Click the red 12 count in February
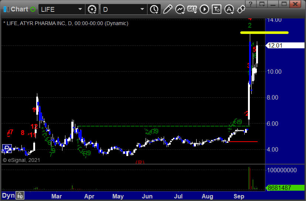The height and width of the screenshot is (201, 306). [34, 127]
